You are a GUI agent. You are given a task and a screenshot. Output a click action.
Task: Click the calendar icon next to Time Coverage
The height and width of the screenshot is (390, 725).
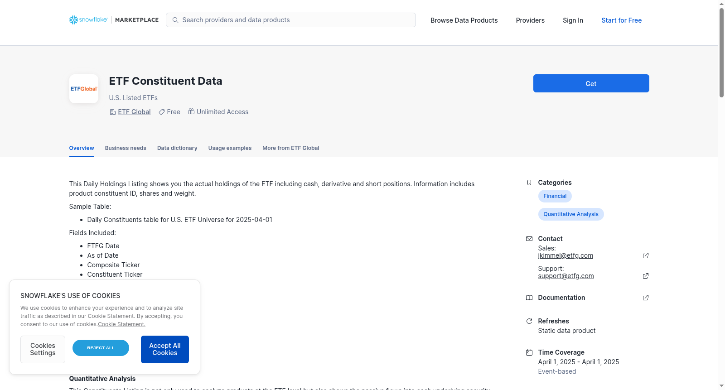pyautogui.click(x=529, y=352)
